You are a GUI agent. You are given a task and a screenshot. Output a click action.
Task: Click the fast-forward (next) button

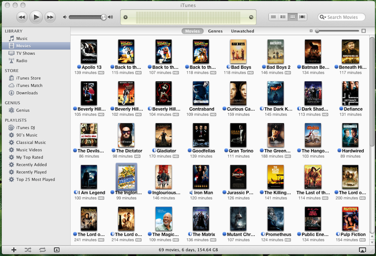point(50,17)
